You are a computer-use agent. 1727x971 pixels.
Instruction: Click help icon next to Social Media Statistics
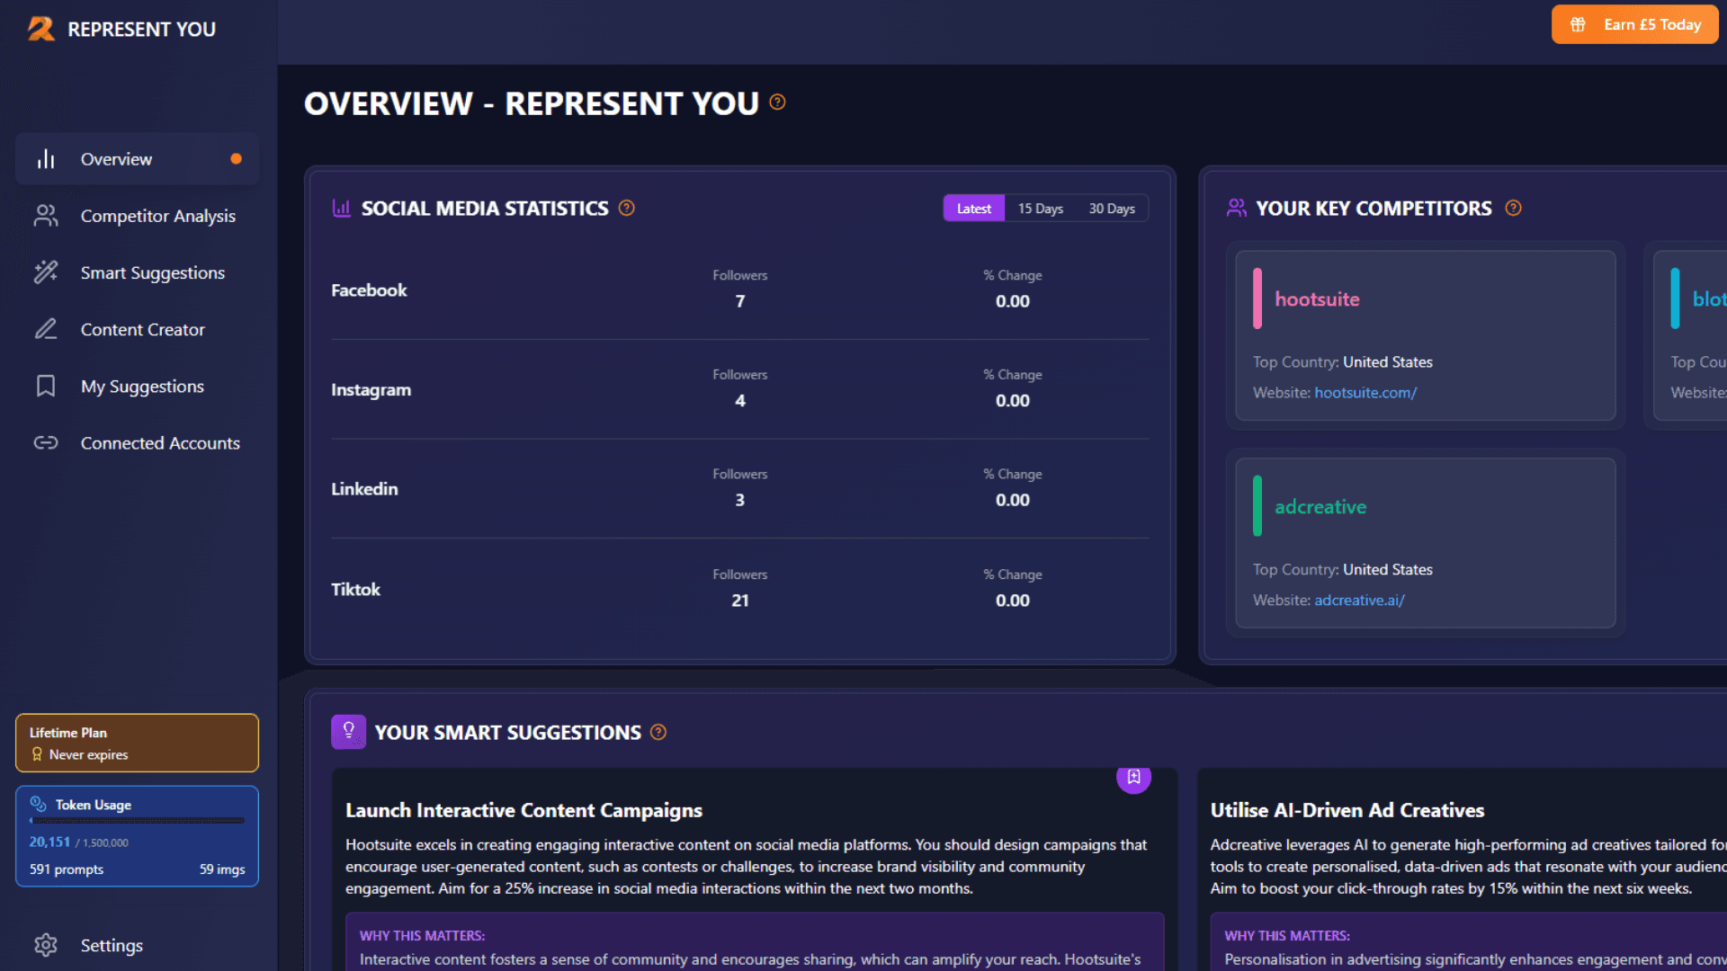(627, 209)
